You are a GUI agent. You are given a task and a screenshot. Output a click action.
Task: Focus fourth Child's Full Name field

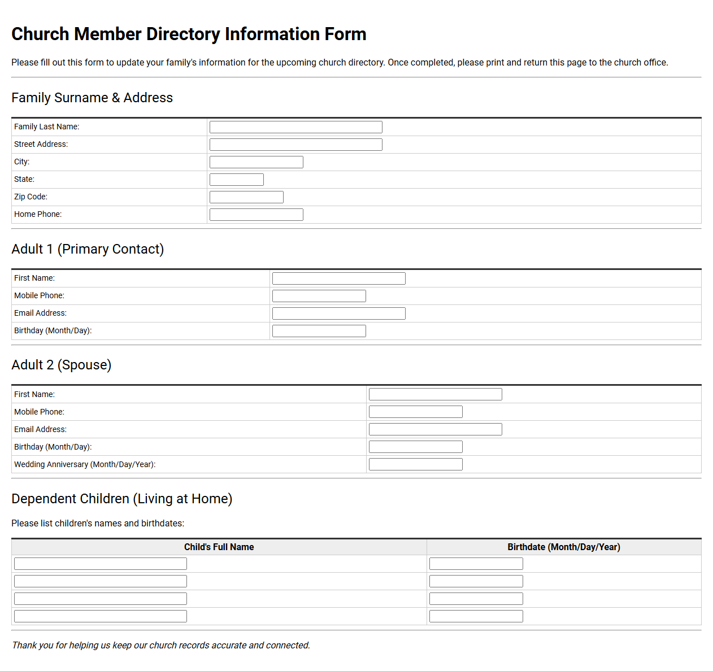100,616
